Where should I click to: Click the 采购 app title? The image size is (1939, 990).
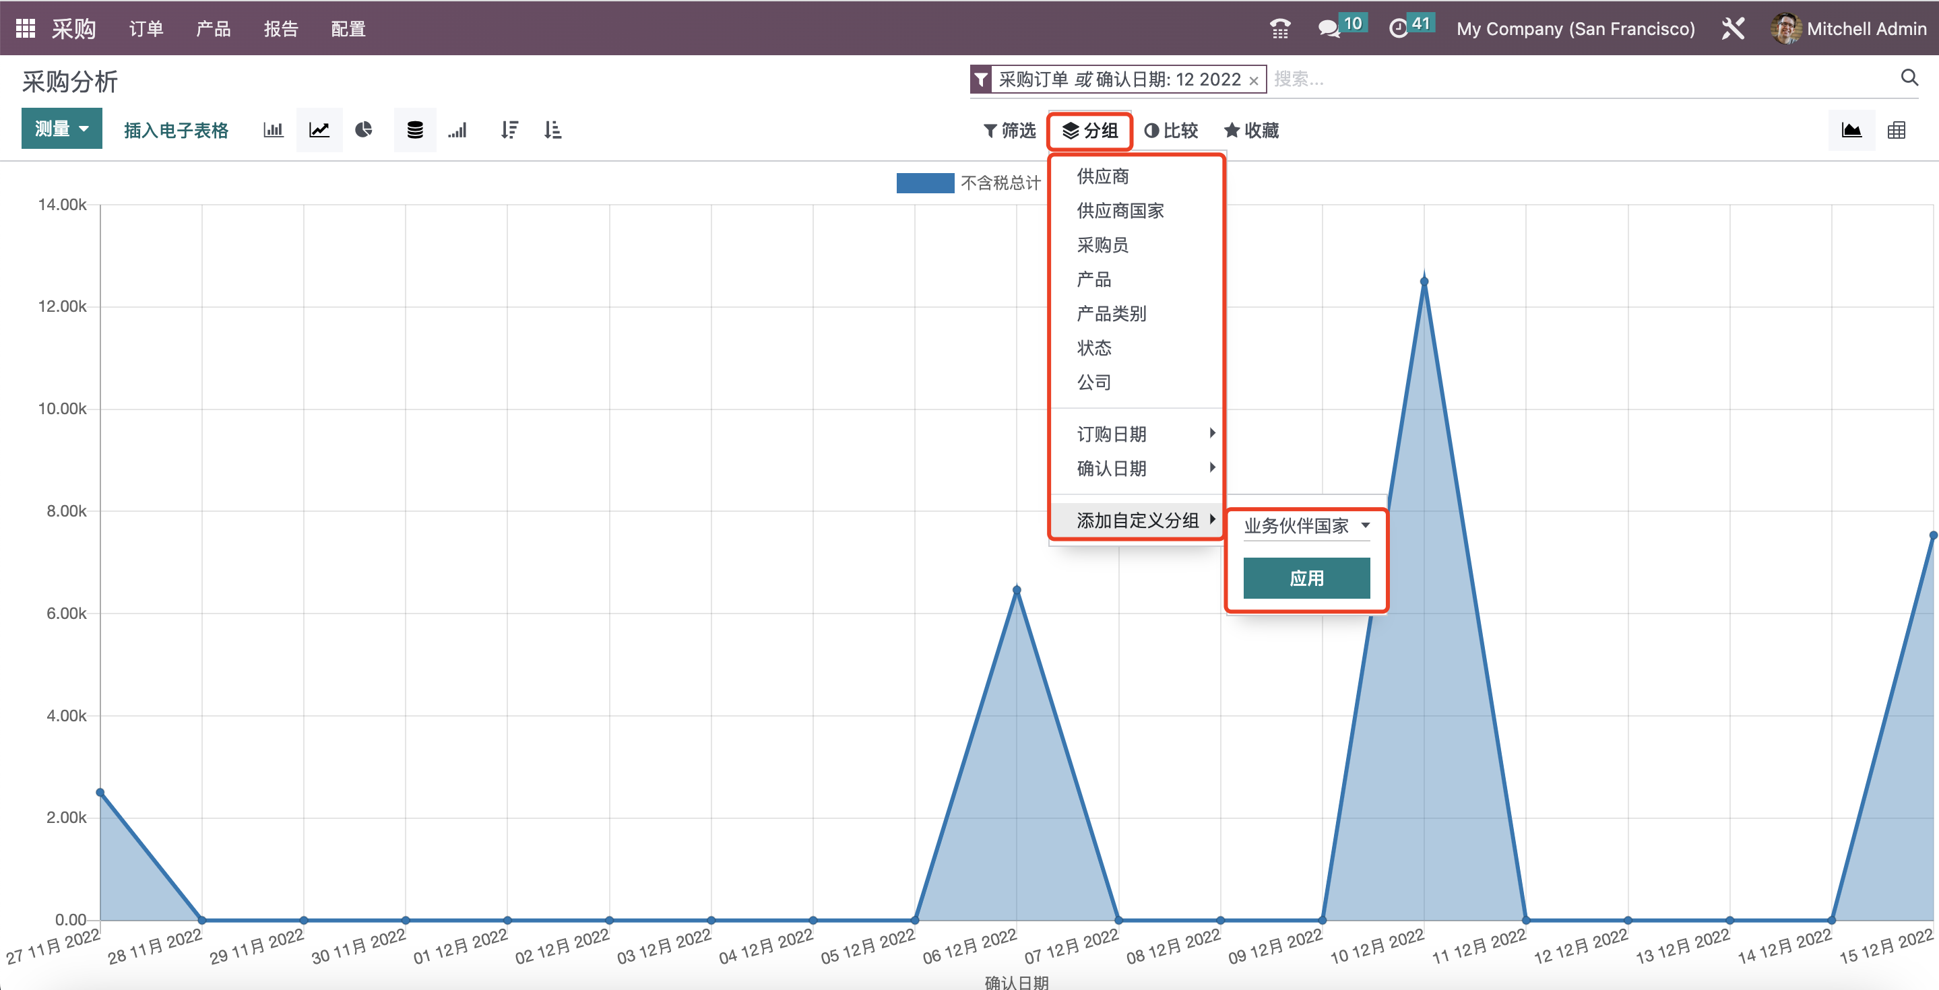73,28
